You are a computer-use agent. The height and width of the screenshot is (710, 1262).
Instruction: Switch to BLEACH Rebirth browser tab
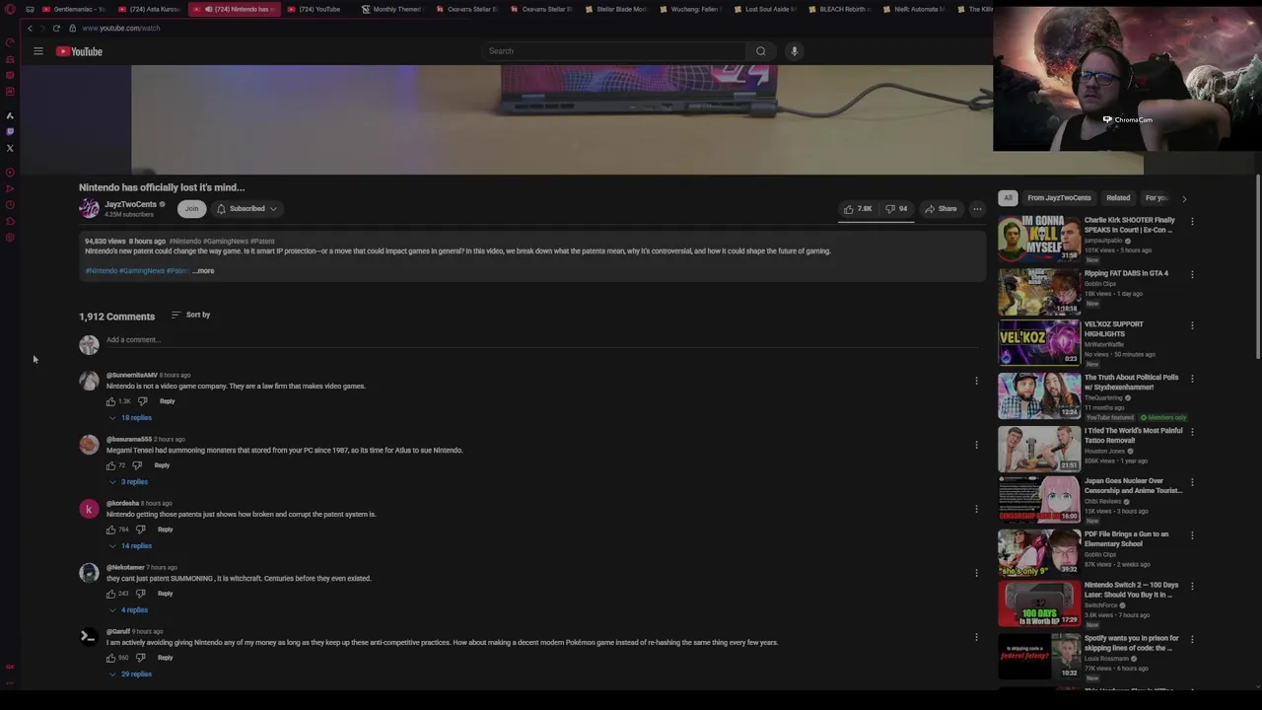pos(839,9)
